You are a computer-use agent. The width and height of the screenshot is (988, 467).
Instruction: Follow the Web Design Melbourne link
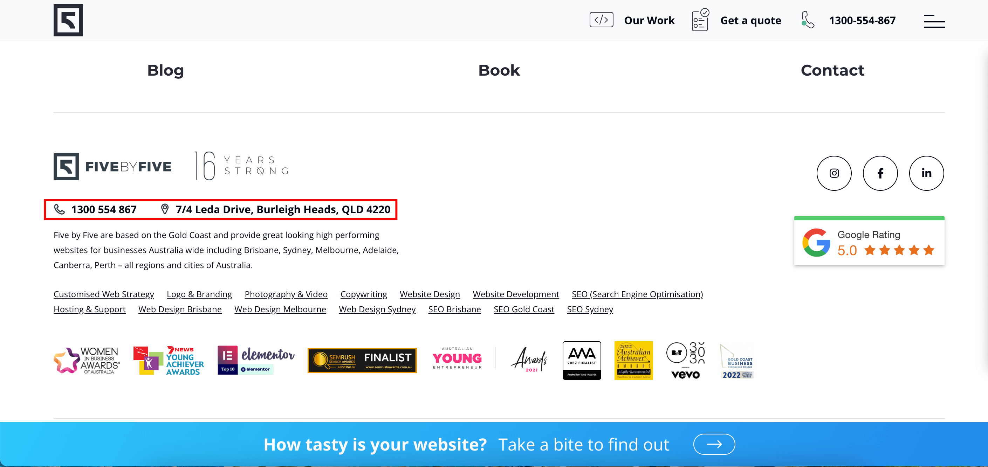tap(280, 309)
